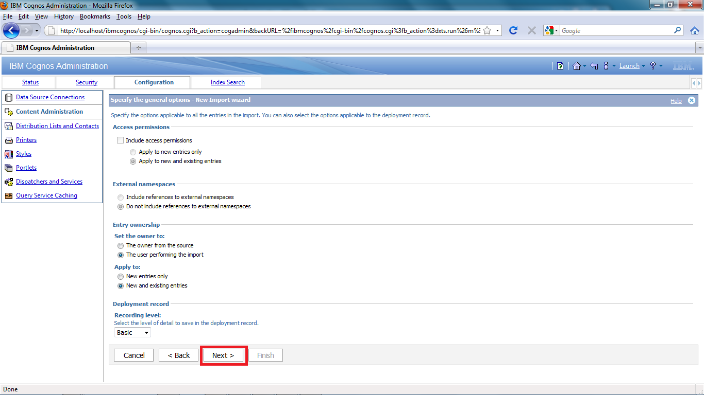Click the Firefox back navigation button
Viewport: 704px width, 395px height.
click(x=11, y=30)
